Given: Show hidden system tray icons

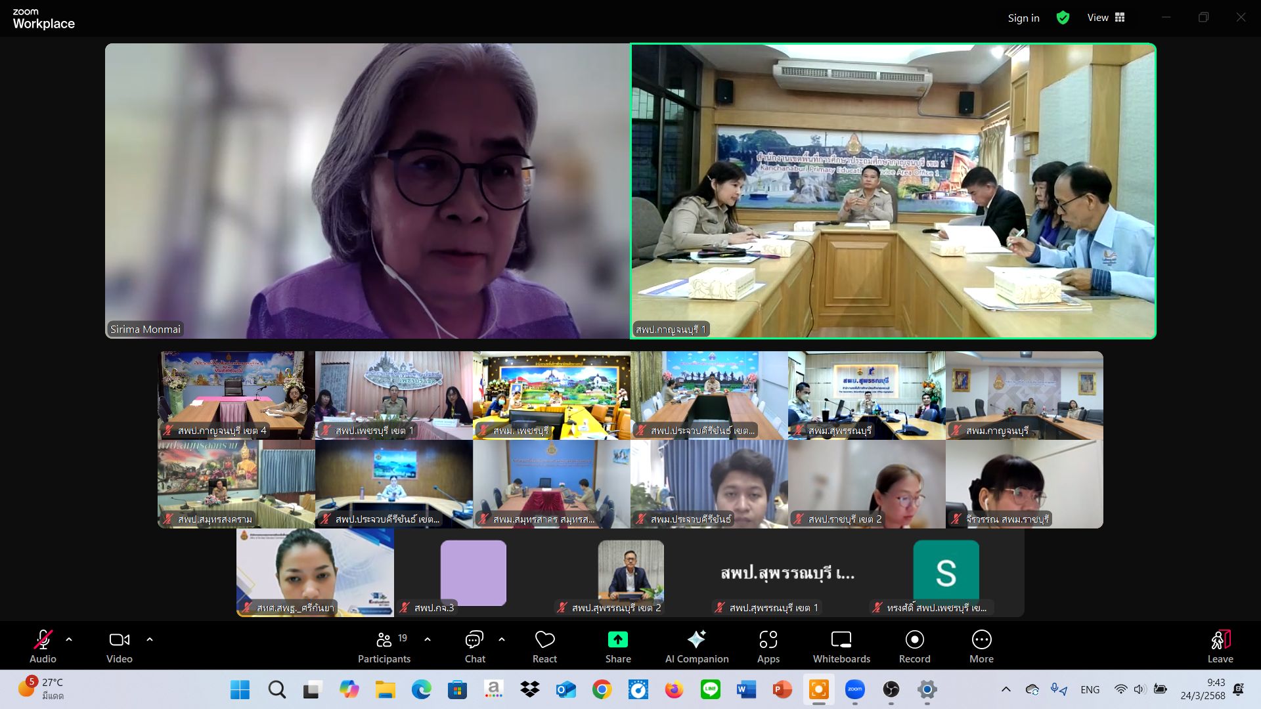Looking at the screenshot, I should pyautogui.click(x=1006, y=689).
